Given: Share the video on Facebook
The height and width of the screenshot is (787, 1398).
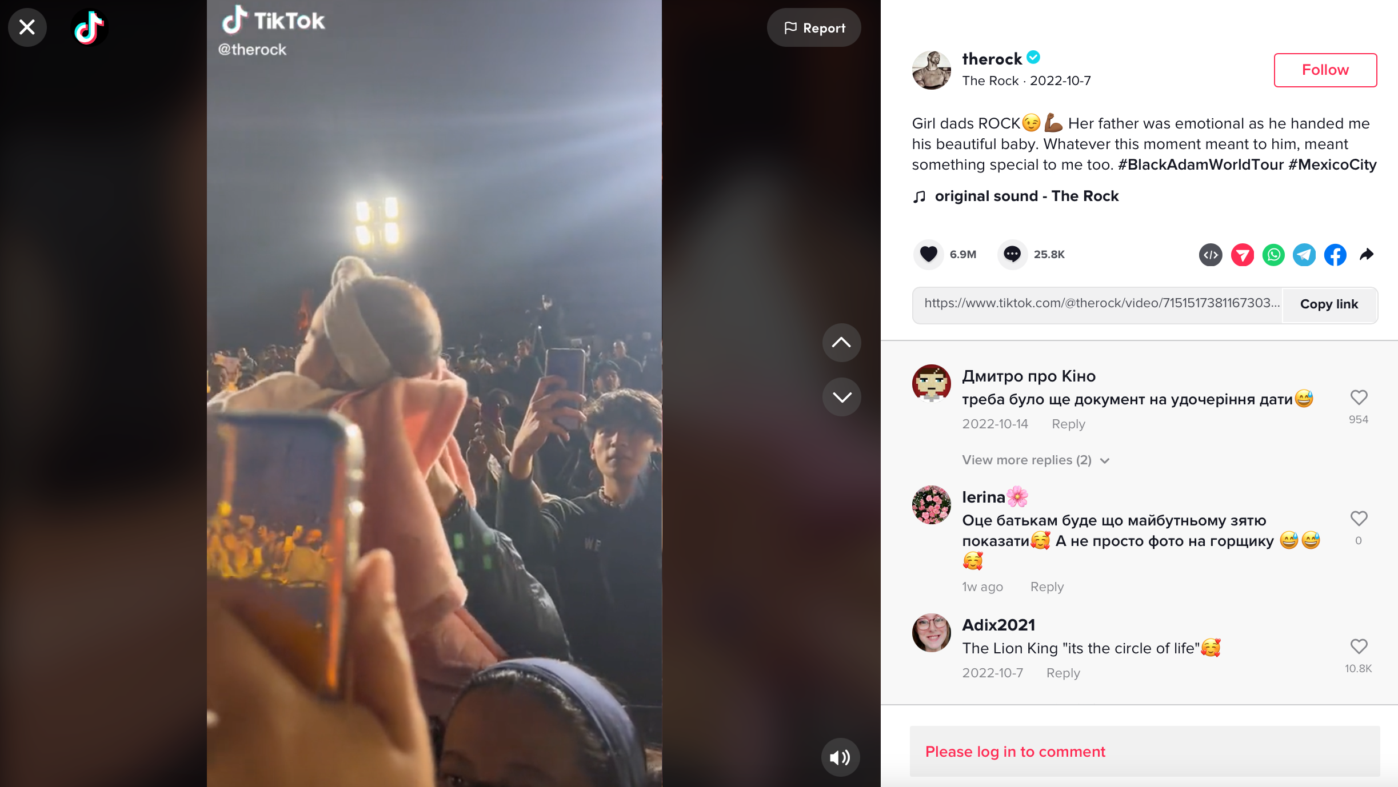Looking at the screenshot, I should tap(1335, 255).
